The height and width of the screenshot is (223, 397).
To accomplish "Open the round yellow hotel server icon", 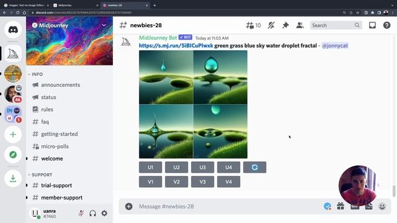I will [x=13, y=74].
